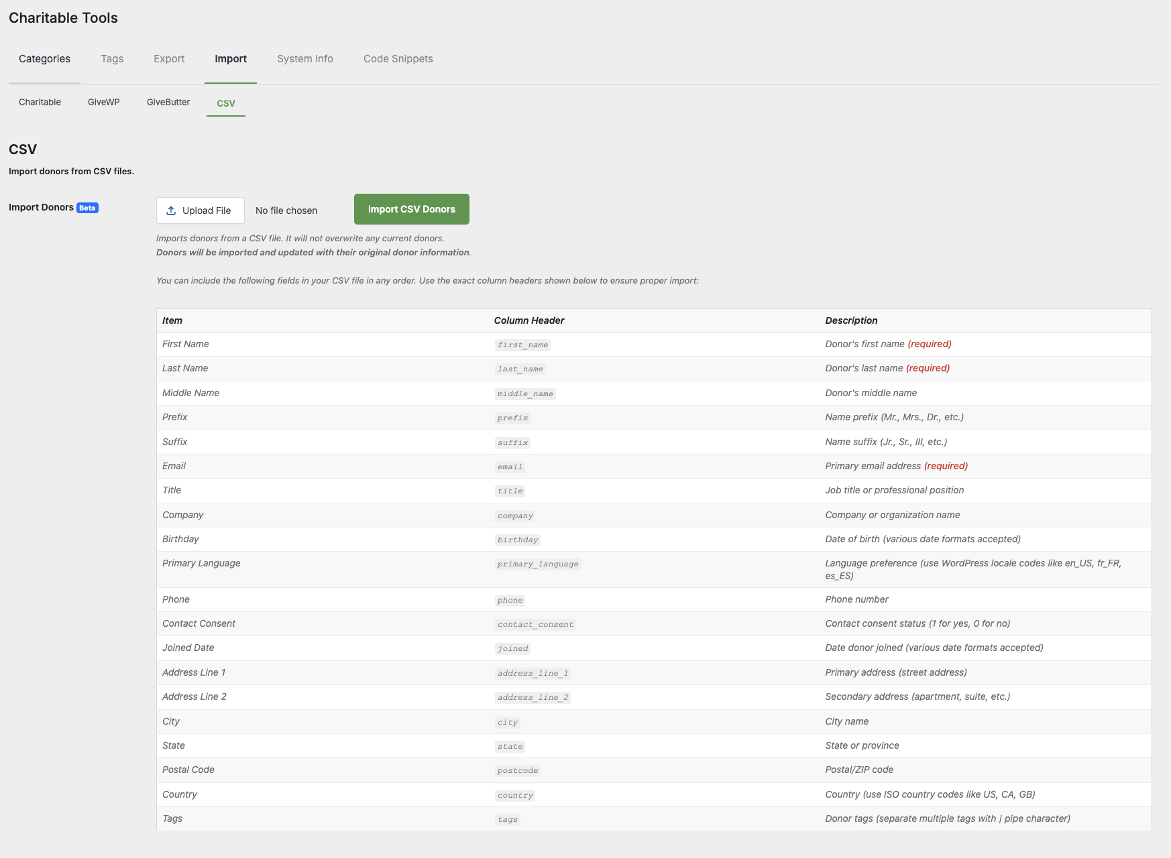
Task: Click the upload arrow icon
Action: (x=171, y=210)
